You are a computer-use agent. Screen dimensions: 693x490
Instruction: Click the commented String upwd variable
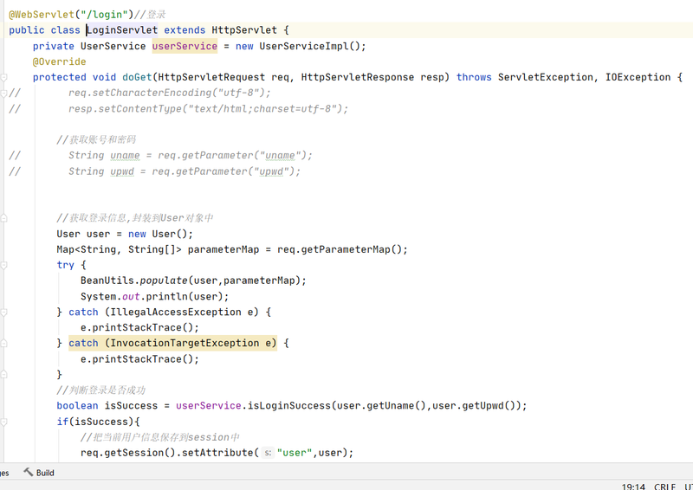coord(122,171)
